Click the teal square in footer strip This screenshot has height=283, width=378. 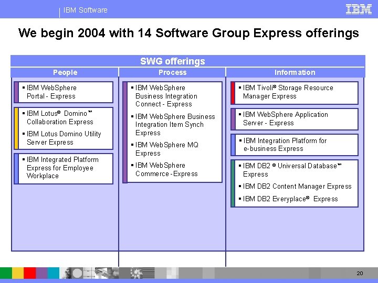tap(53, 273)
